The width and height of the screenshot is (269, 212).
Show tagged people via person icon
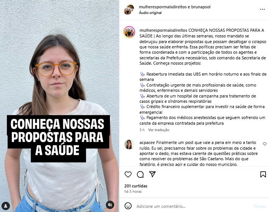(6, 206)
